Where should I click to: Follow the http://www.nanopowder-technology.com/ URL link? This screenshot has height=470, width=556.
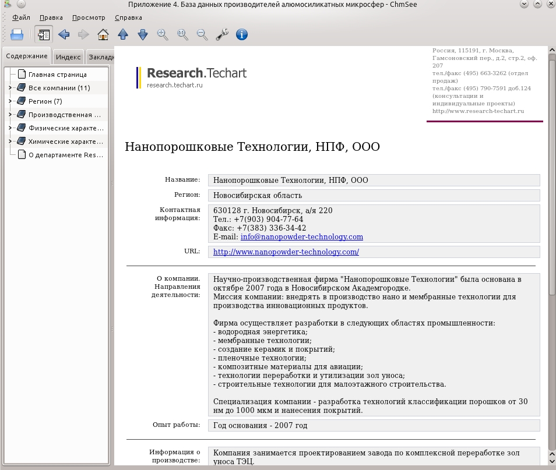[x=286, y=252]
